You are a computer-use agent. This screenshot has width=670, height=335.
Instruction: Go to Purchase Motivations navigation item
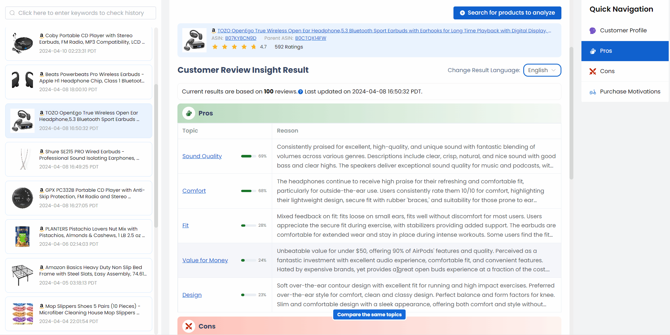tap(625, 92)
